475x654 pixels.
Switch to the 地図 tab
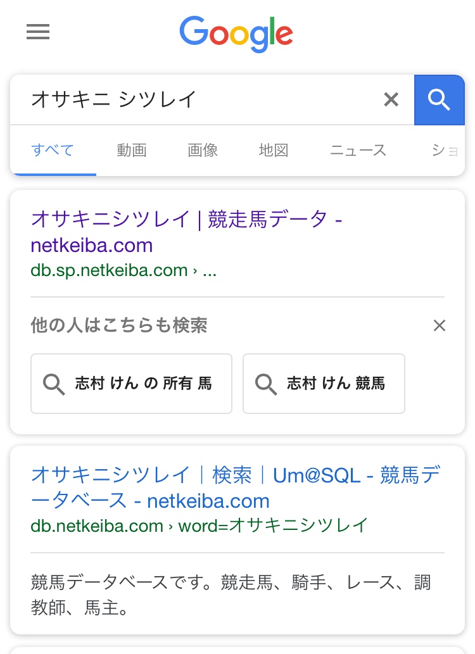click(274, 150)
